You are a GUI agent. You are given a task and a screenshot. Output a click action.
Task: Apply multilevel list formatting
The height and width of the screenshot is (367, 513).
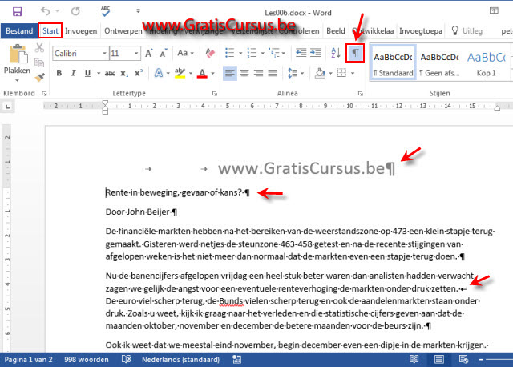tap(274, 53)
